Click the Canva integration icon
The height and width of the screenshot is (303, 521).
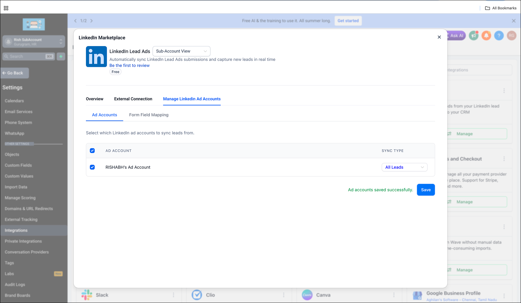(307, 295)
